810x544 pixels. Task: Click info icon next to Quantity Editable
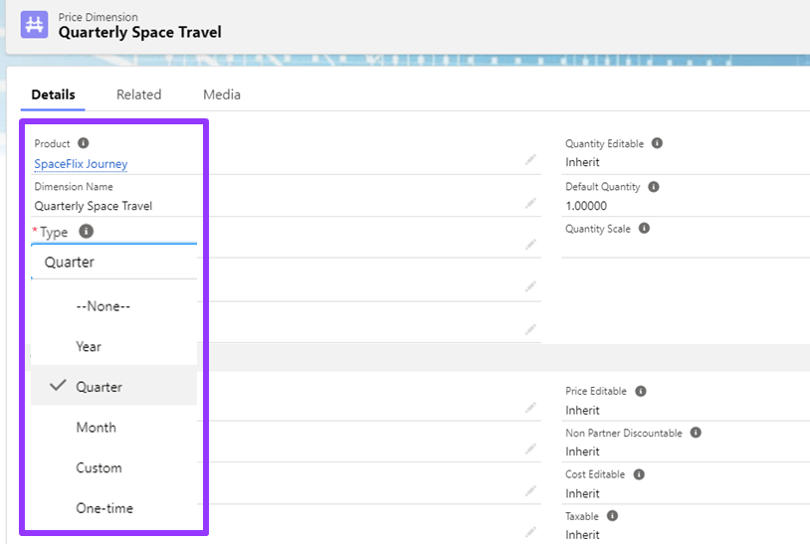click(657, 143)
